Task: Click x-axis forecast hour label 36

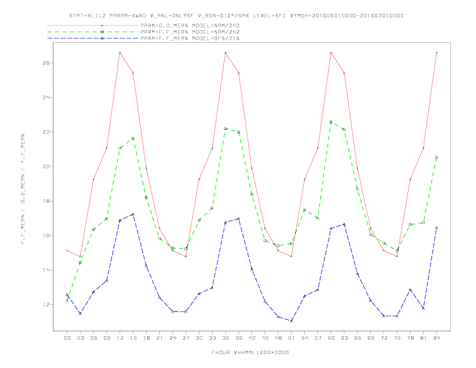Action: 225,338
